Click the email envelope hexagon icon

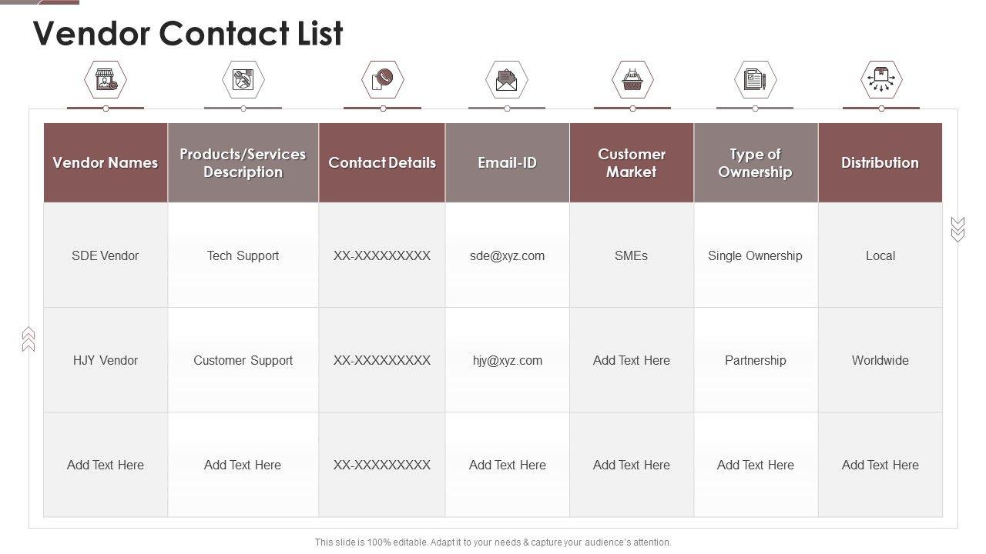coord(507,80)
